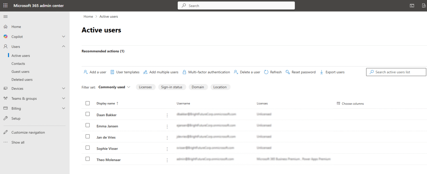Viewport: 427px width, 174px height.
Task: Select the checkbox next to Emma Jansen
Action: click(x=88, y=125)
